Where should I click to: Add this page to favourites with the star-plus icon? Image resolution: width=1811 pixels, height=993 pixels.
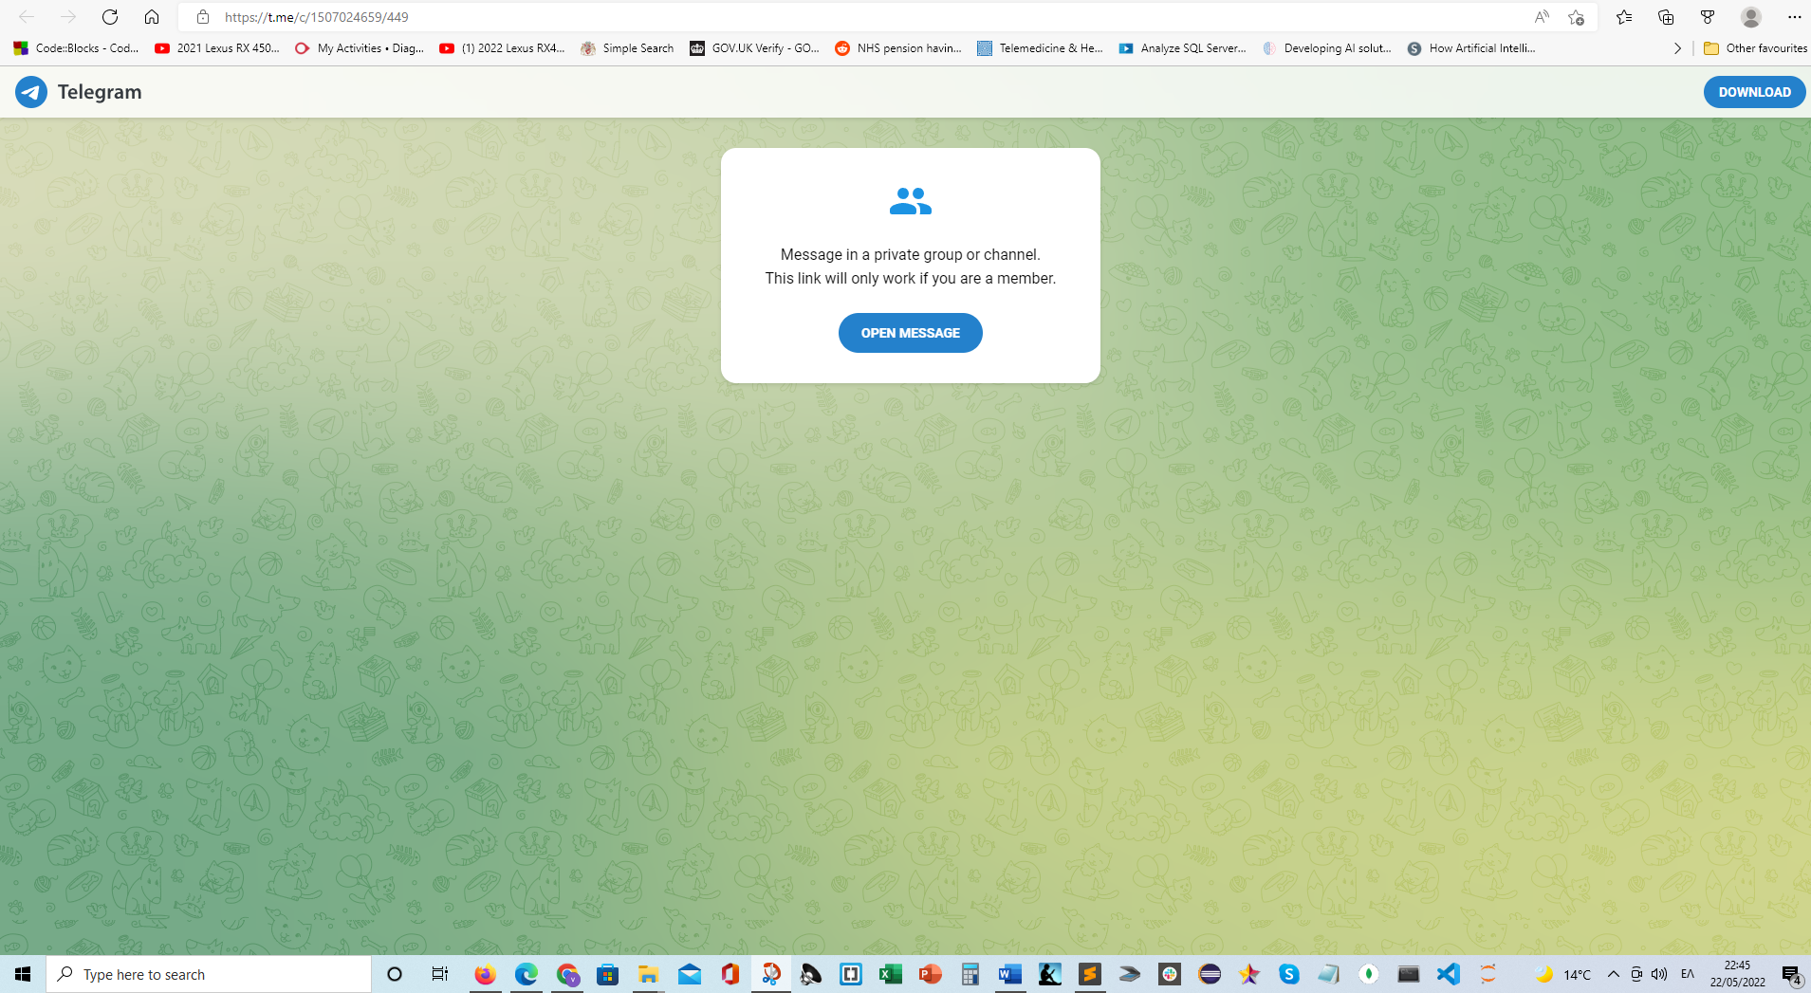pos(1576,17)
